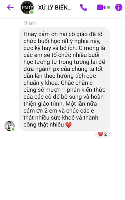Click the red heart in the reaction pill
The image size is (125, 200).
pyautogui.click(x=100, y=134)
